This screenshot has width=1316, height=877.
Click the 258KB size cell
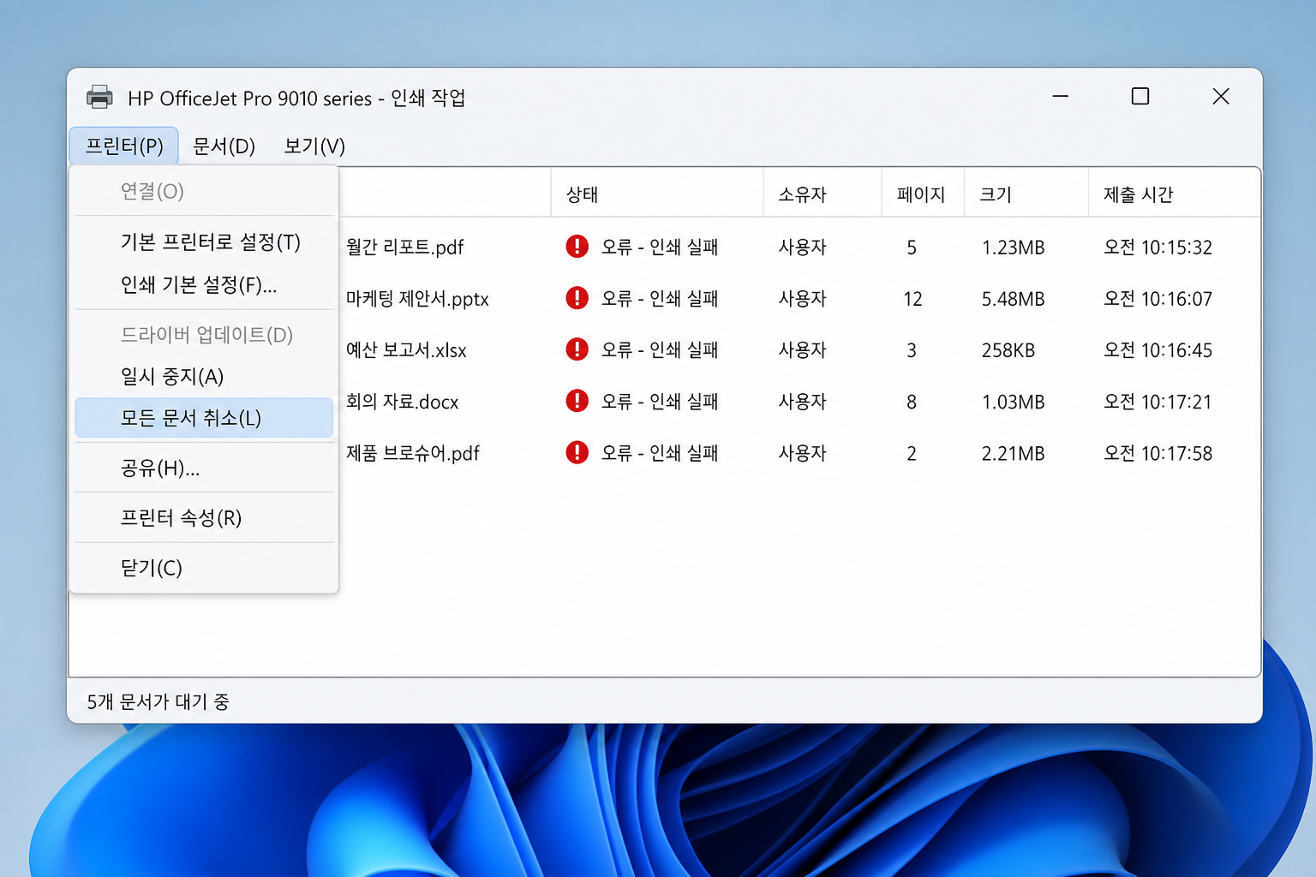pyautogui.click(x=1008, y=350)
